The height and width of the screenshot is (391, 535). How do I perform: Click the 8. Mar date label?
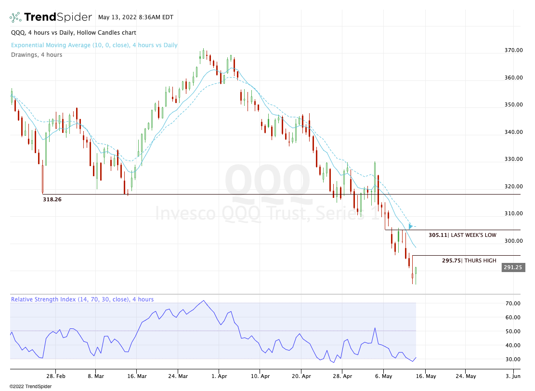(x=96, y=376)
